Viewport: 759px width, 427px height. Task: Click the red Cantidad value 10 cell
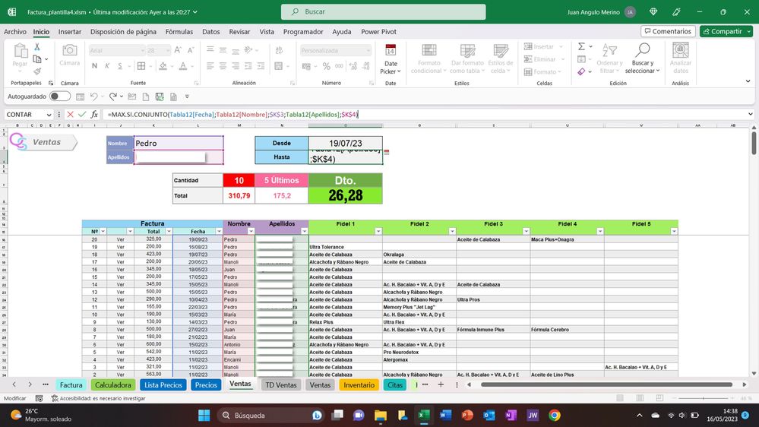(x=239, y=181)
